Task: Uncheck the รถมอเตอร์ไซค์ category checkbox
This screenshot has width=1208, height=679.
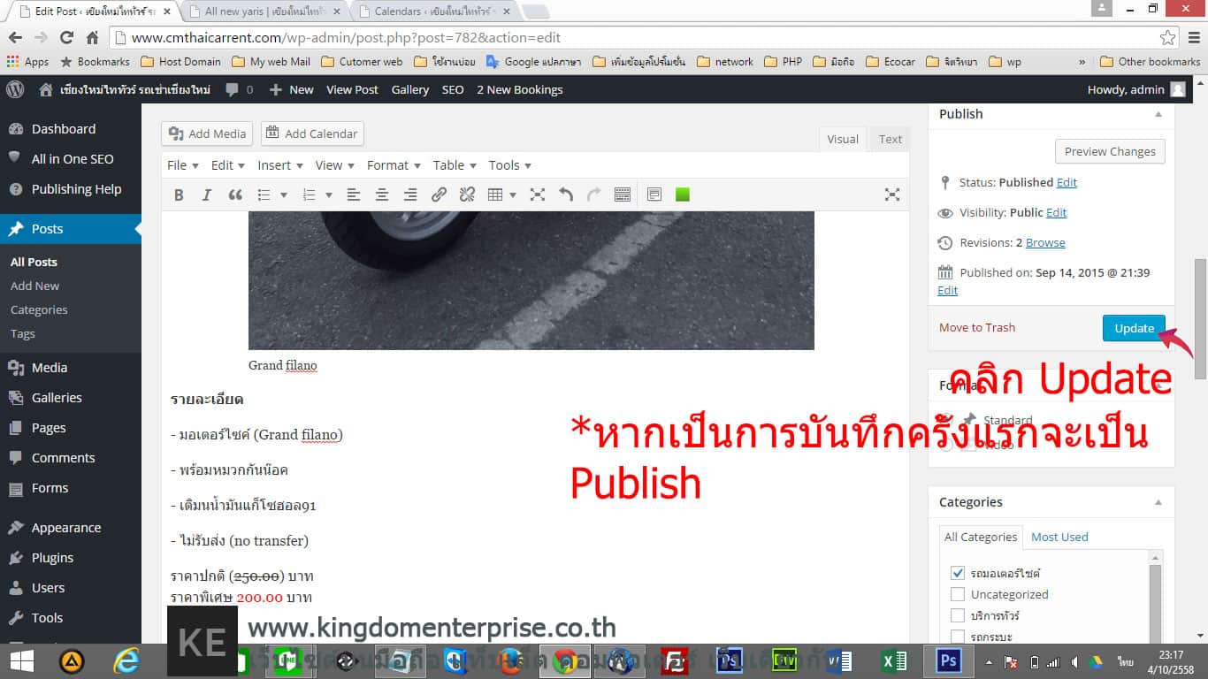Action: pos(958,573)
